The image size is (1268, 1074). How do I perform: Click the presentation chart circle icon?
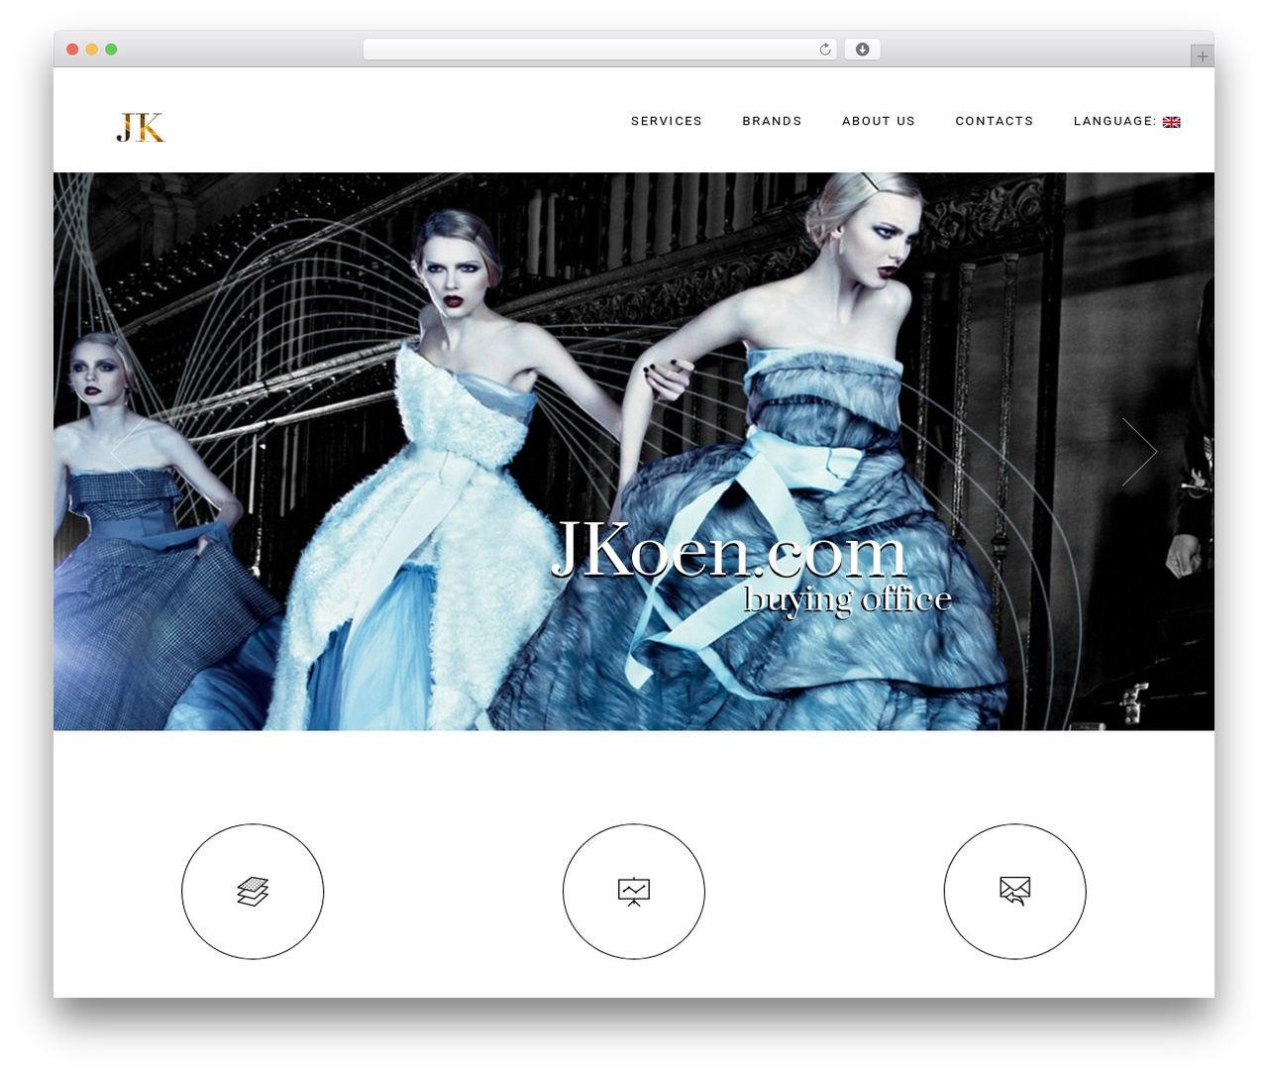pyautogui.click(x=634, y=892)
